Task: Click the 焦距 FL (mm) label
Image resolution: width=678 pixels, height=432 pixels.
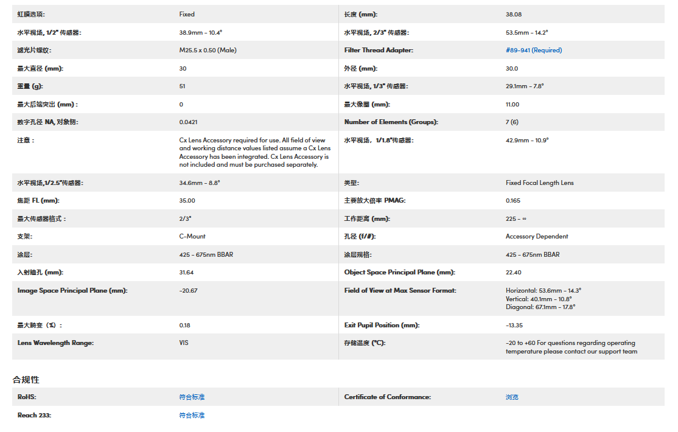Action: (x=38, y=201)
